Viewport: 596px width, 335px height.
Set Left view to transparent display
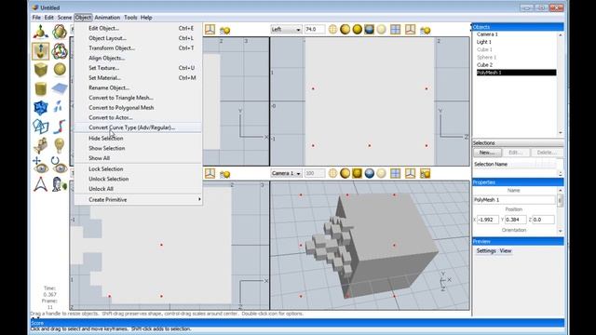pyautogui.click(x=381, y=29)
